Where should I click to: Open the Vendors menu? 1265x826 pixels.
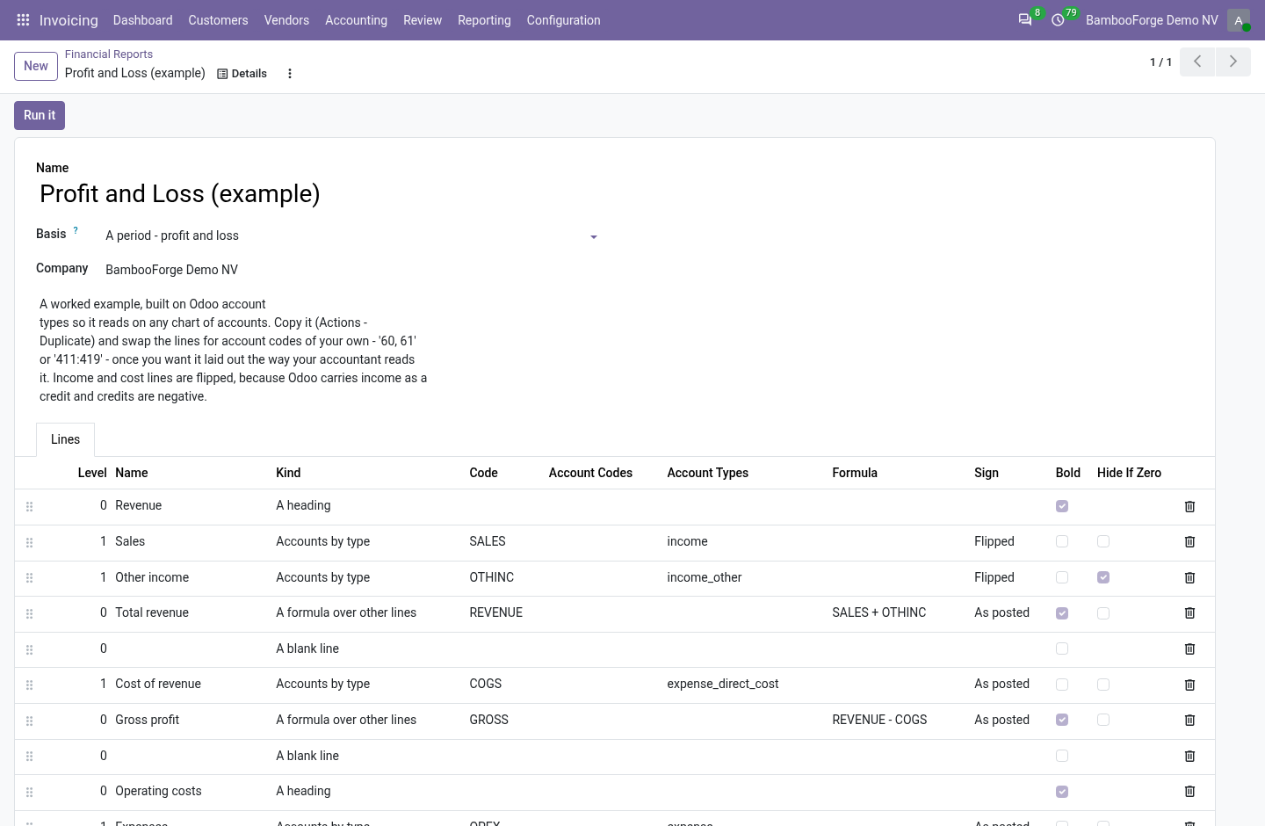coord(286,20)
